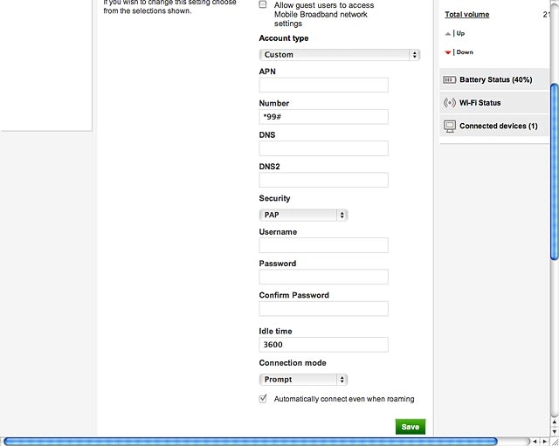The width and height of the screenshot is (559, 446).
Task: Click the Connected devices monitor icon
Action: (x=450, y=126)
